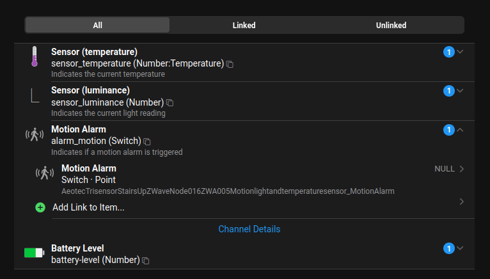This screenshot has width=490, height=279.
Task: Copy the sensor_temperature channel ID
Action: point(230,64)
